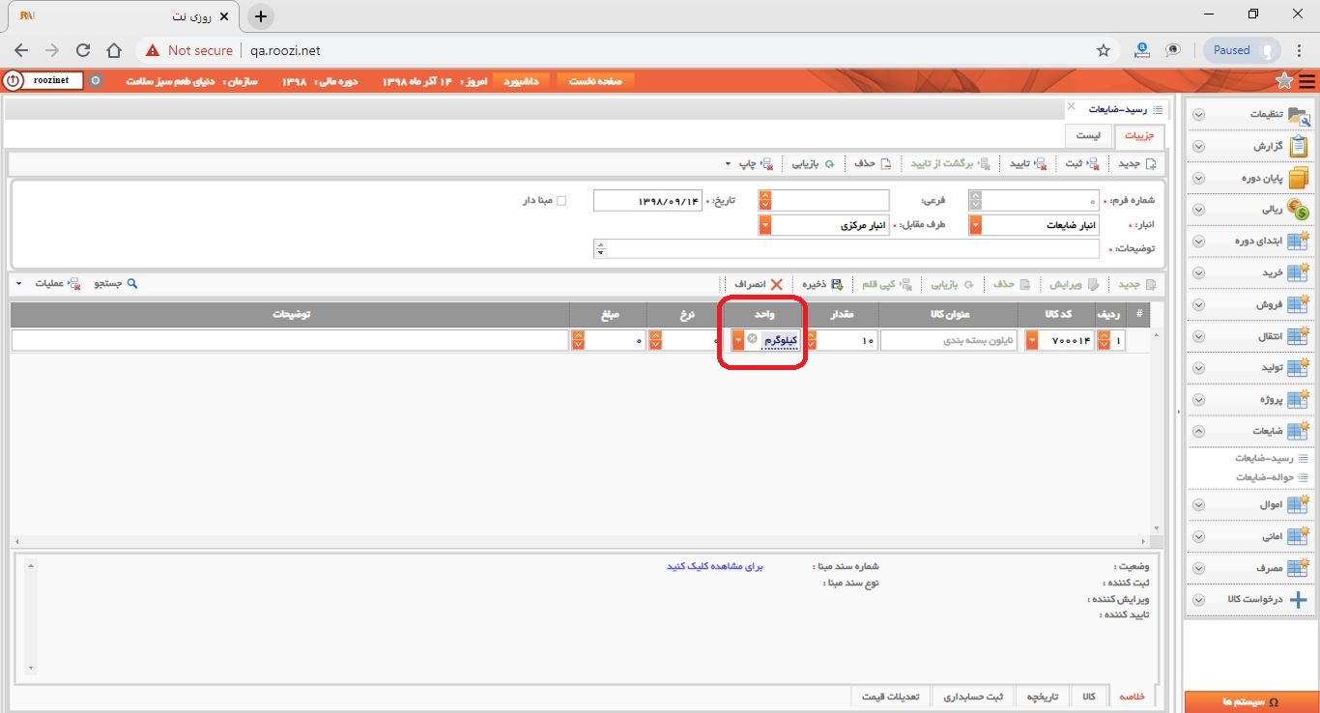Reload the page in browser

[83, 50]
